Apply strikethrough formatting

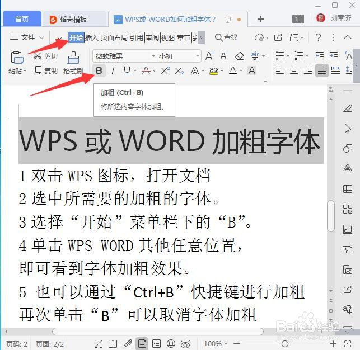[x=146, y=70]
